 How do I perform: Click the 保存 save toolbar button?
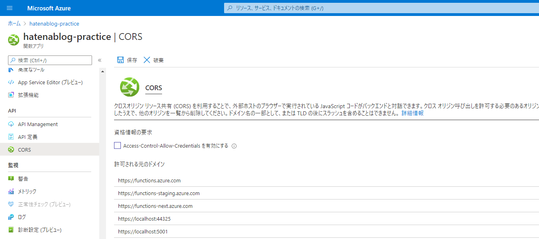(x=127, y=60)
